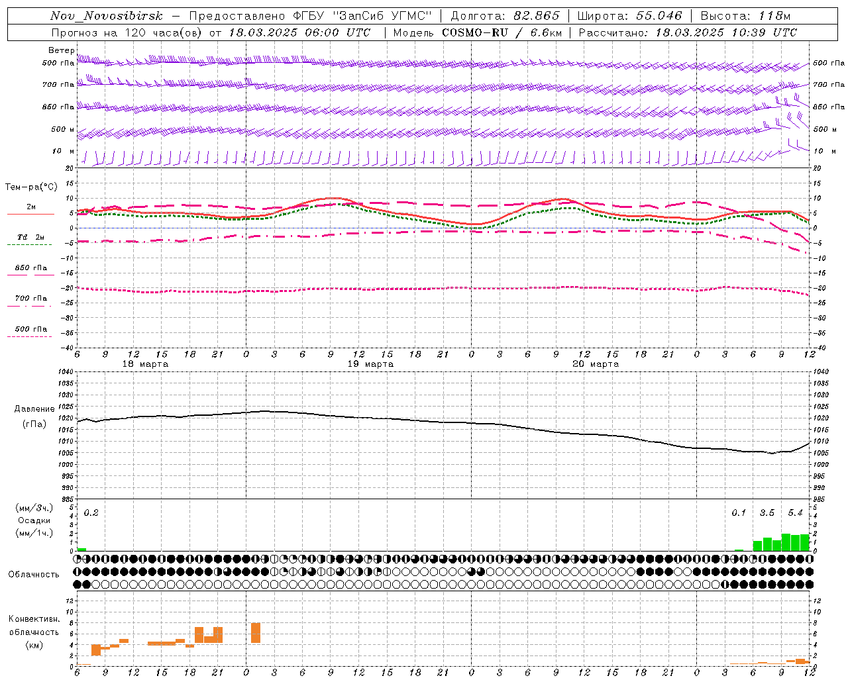Click the "Тем-ра(°C)" temperature label
Image resolution: width=848 pixels, height=678 pixels.
(x=31, y=187)
